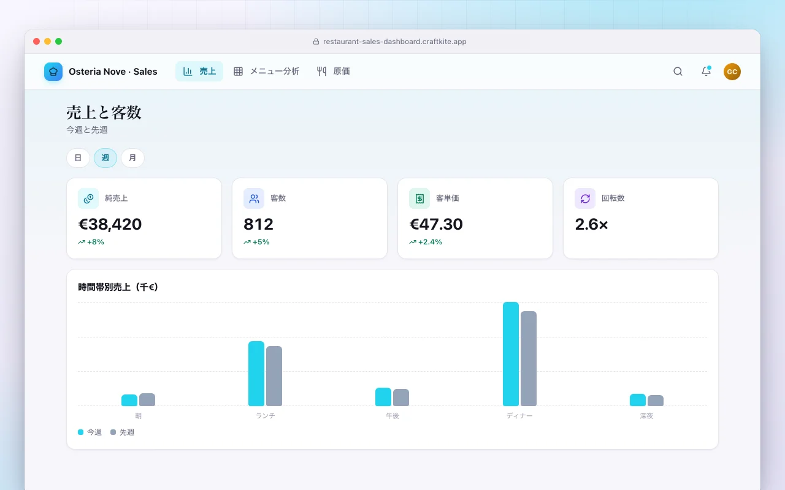This screenshot has height=490, width=785.
Task: Switch to the 売上 tab
Action: click(x=199, y=72)
